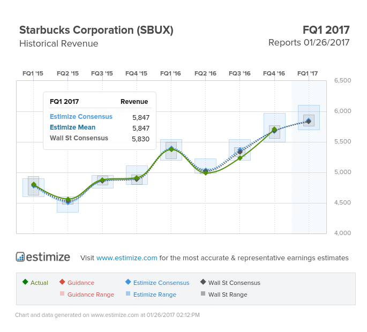Click the Wall St Consensus legend label
This screenshot has height=332, width=367.
point(234,283)
